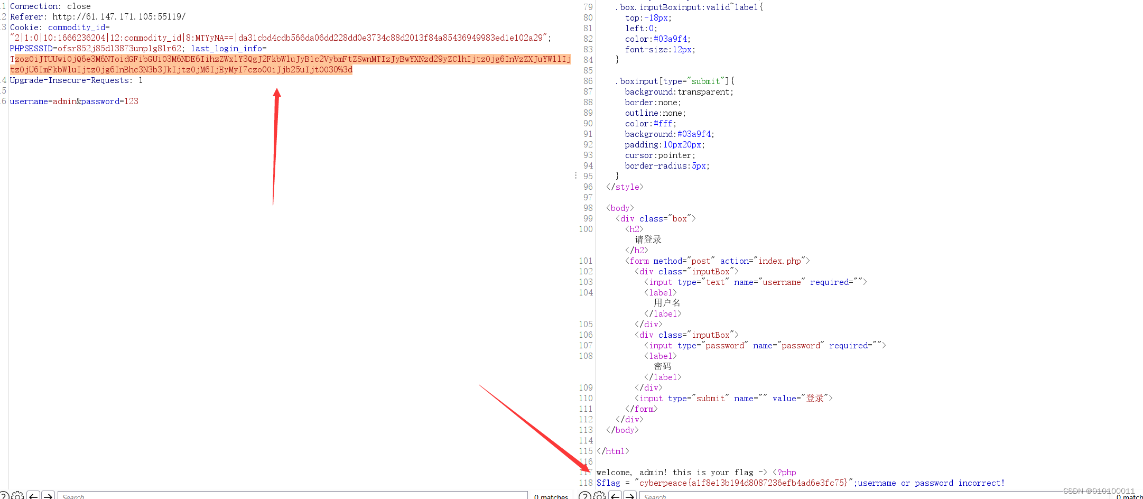
Task: Click the PHPSESSID cookie value
Action: 119,49
